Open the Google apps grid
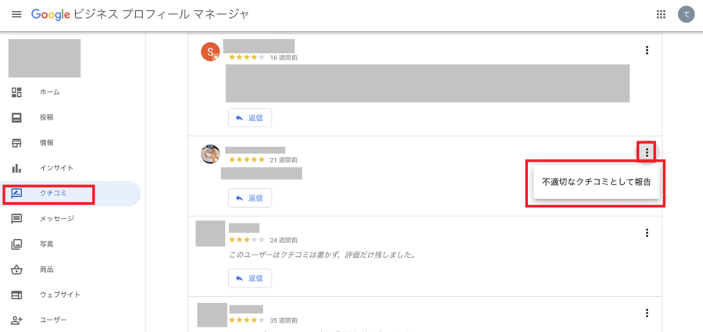703x332 pixels. click(662, 14)
